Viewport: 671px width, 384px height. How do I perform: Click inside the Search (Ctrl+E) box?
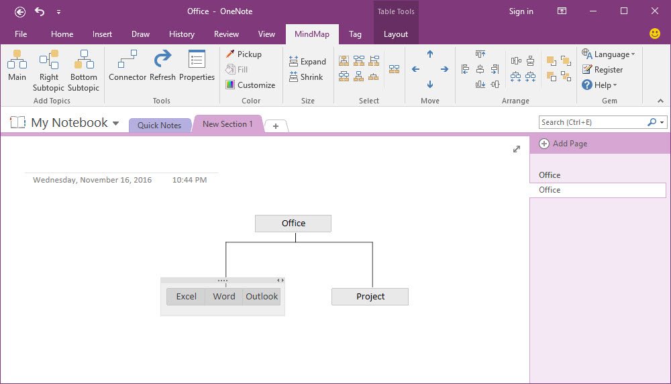click(592, 122)
